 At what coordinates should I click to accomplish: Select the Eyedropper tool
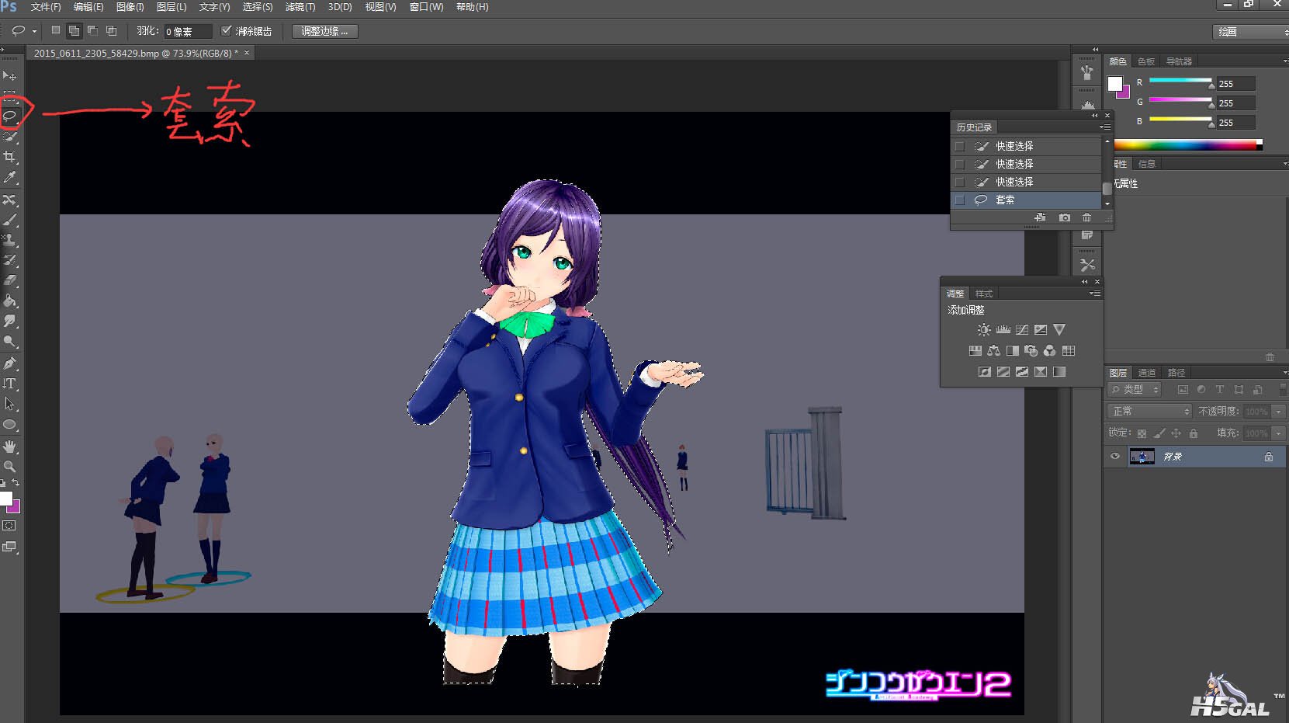9,178
